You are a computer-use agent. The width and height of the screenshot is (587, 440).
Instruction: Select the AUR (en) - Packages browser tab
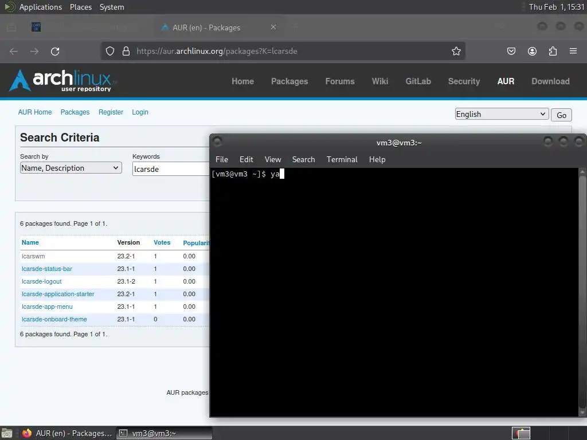219,27
